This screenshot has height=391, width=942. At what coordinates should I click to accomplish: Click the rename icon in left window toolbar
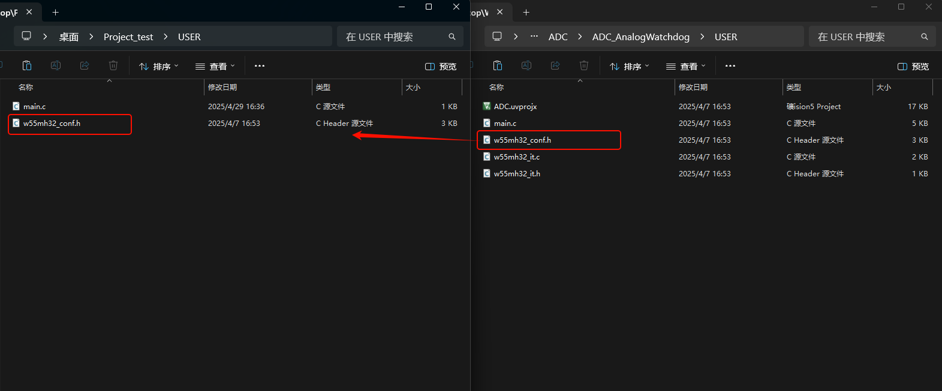(56, 66)
